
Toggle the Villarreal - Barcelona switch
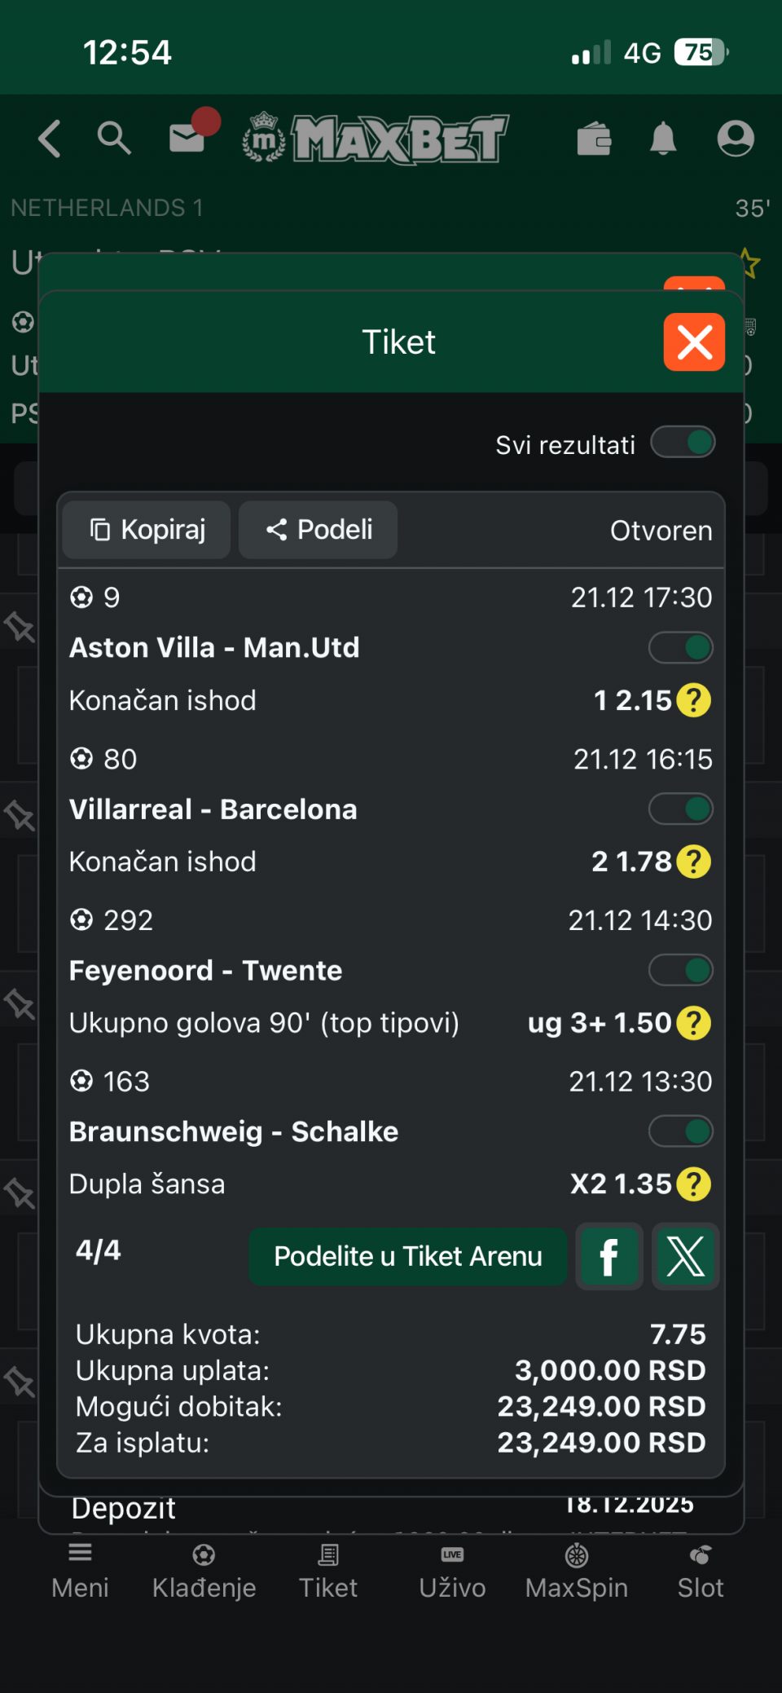click(680, 809)
